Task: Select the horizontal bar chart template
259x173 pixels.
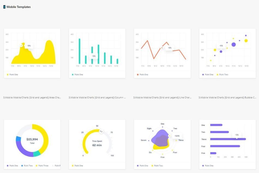Action: (x=227, y=144)
